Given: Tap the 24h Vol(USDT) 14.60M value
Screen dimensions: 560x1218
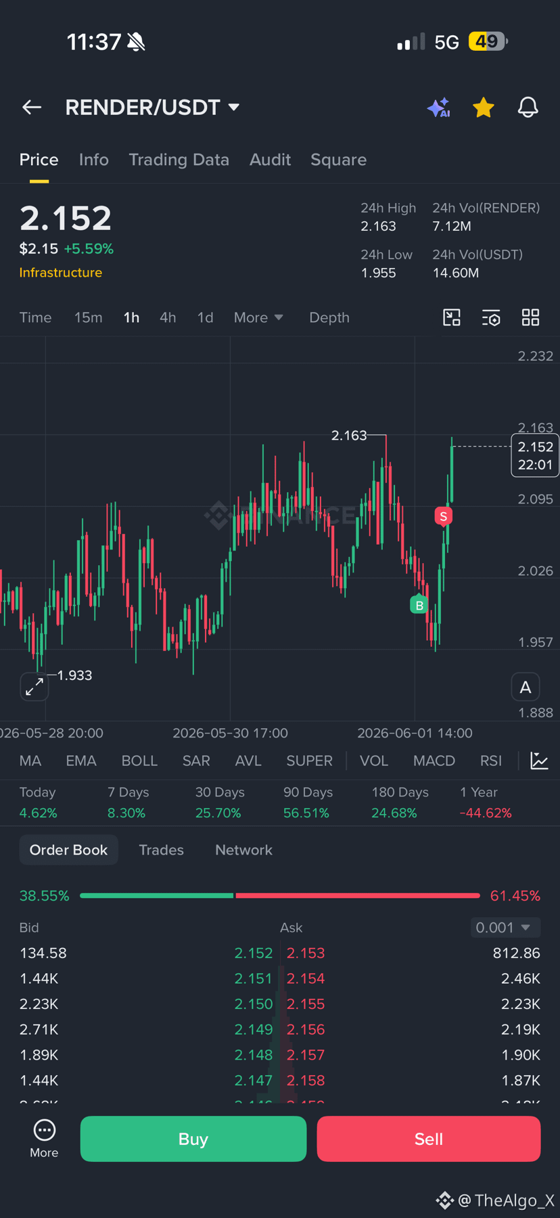Looking at the screenshot, I should pos(456,273).
